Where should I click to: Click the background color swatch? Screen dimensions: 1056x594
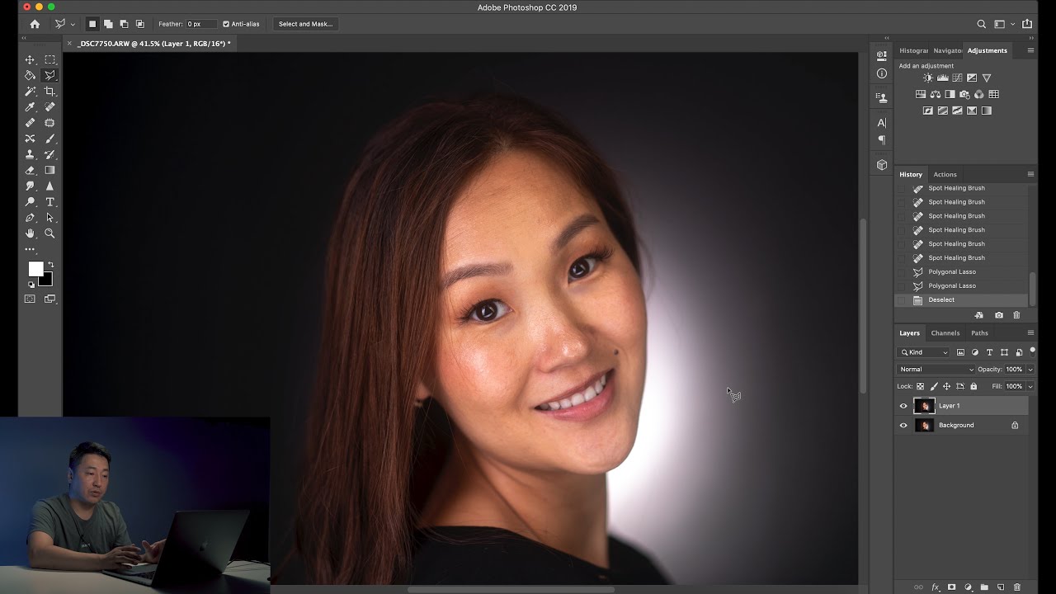coord(47,280)
